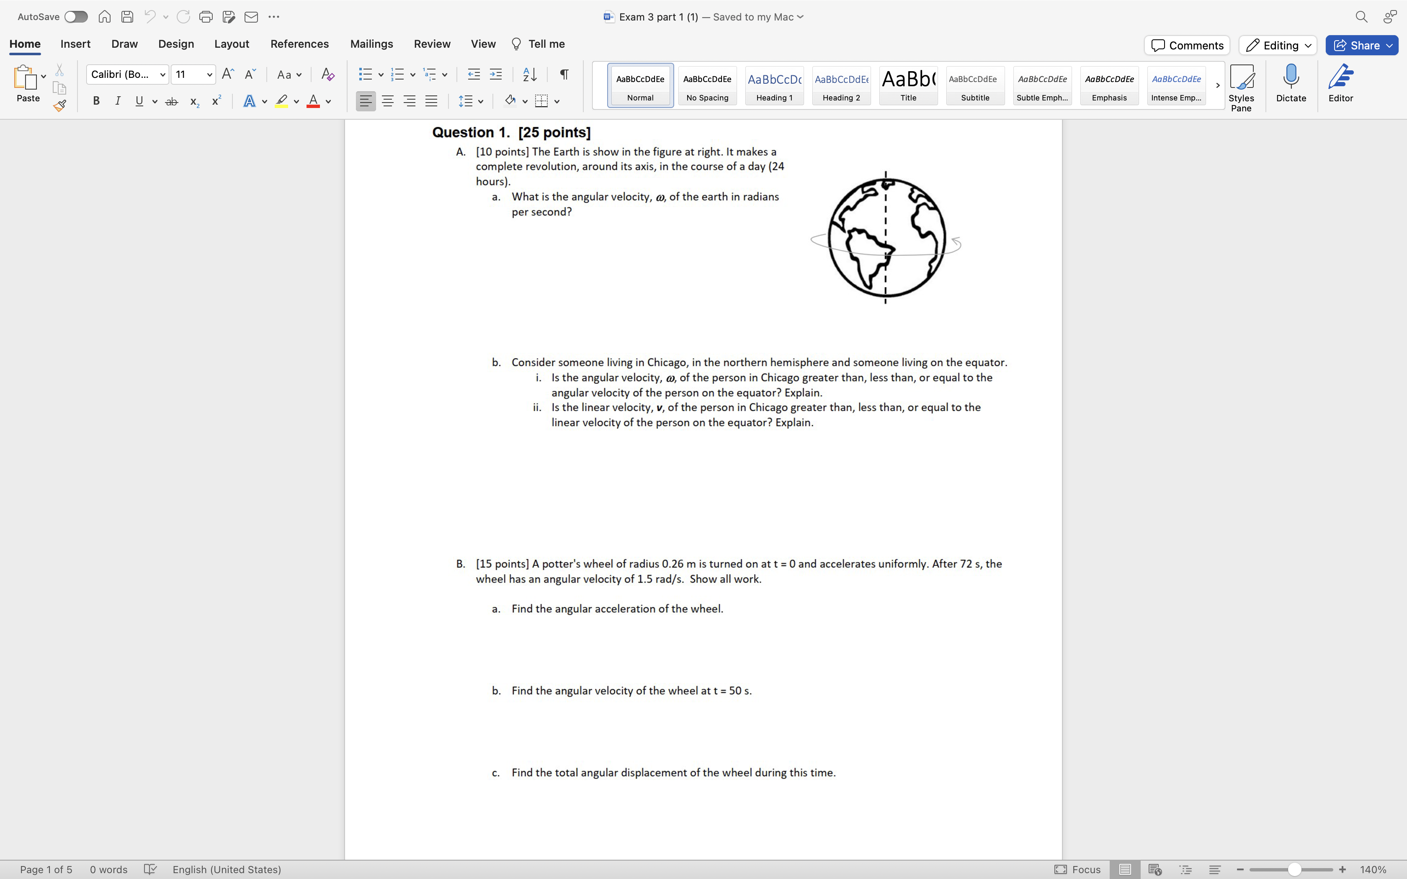Open the Styles Pane
This screenshot has width=1407, height=879.
[x=1241, y=87]
